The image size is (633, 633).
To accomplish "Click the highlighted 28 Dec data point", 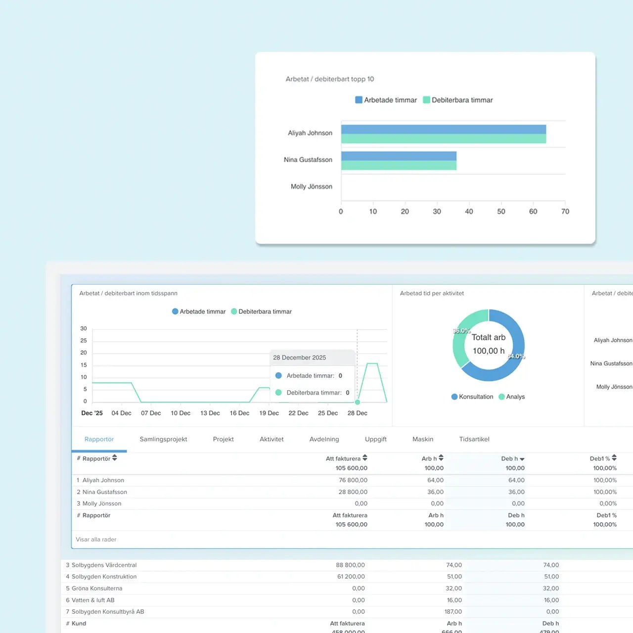I will 358,402.
